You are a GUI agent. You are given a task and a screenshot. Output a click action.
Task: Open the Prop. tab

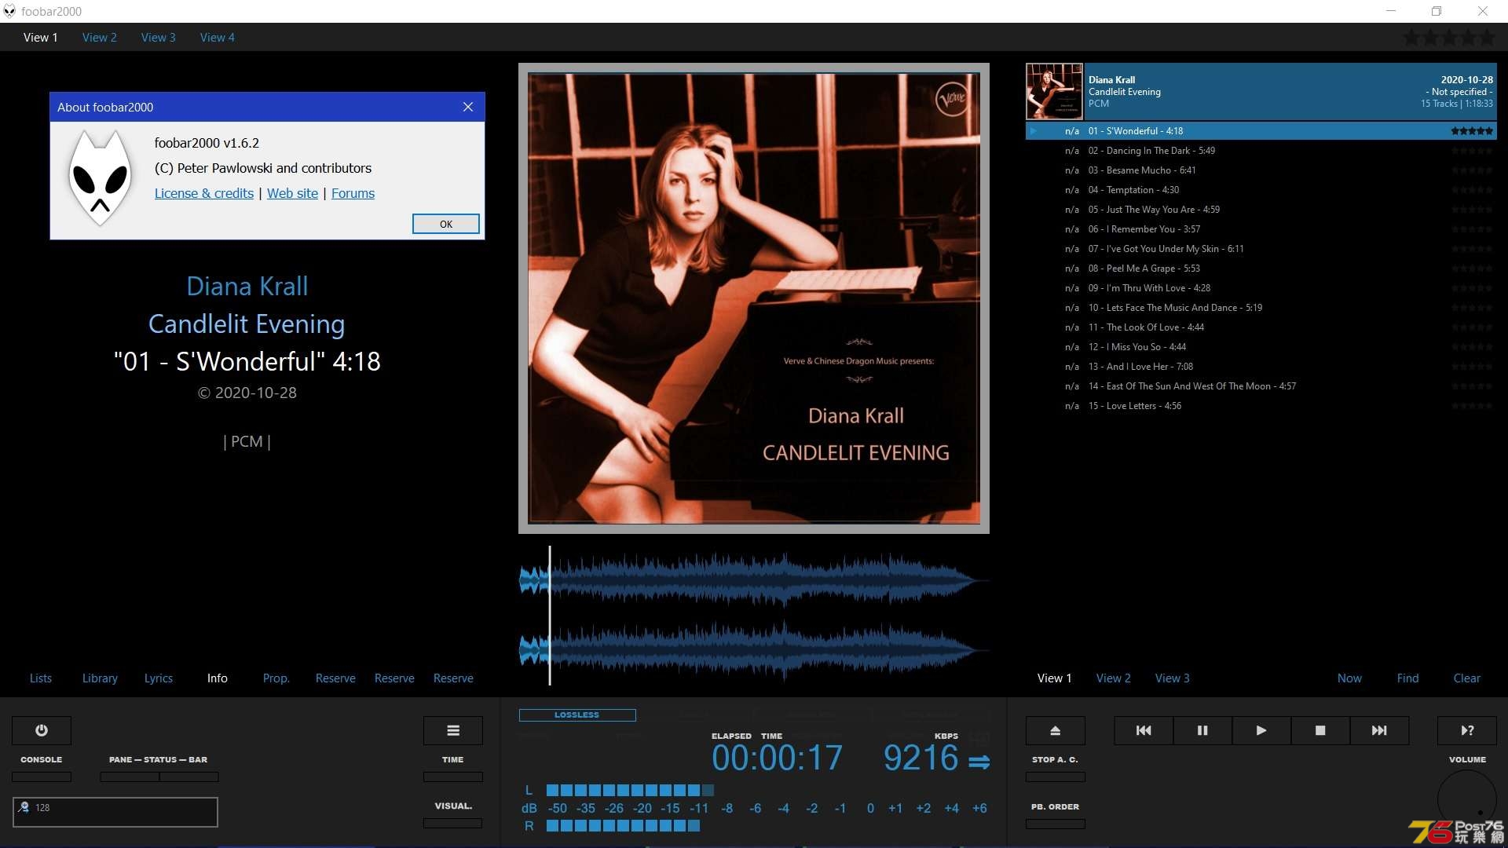point(276,678)
